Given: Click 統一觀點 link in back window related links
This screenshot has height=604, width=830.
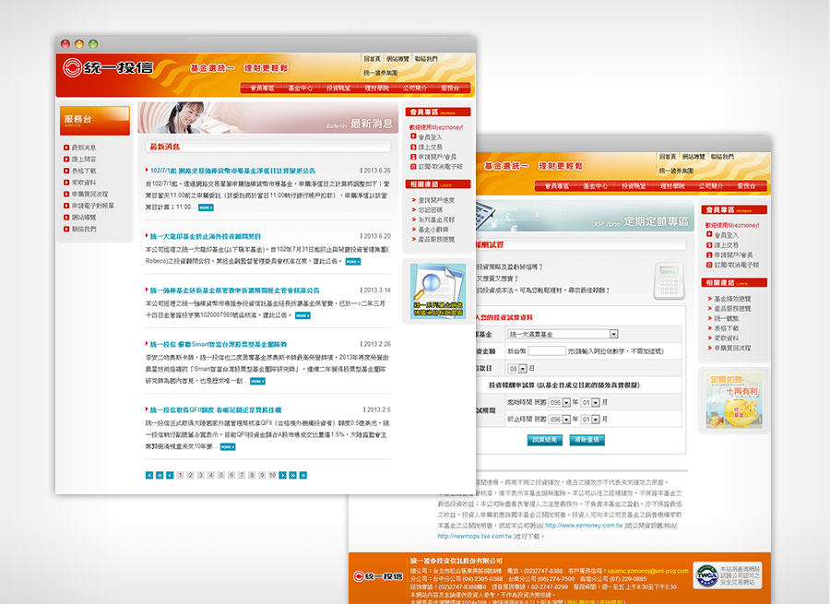Looking at the screenshot, I should [x=727, y=319].
